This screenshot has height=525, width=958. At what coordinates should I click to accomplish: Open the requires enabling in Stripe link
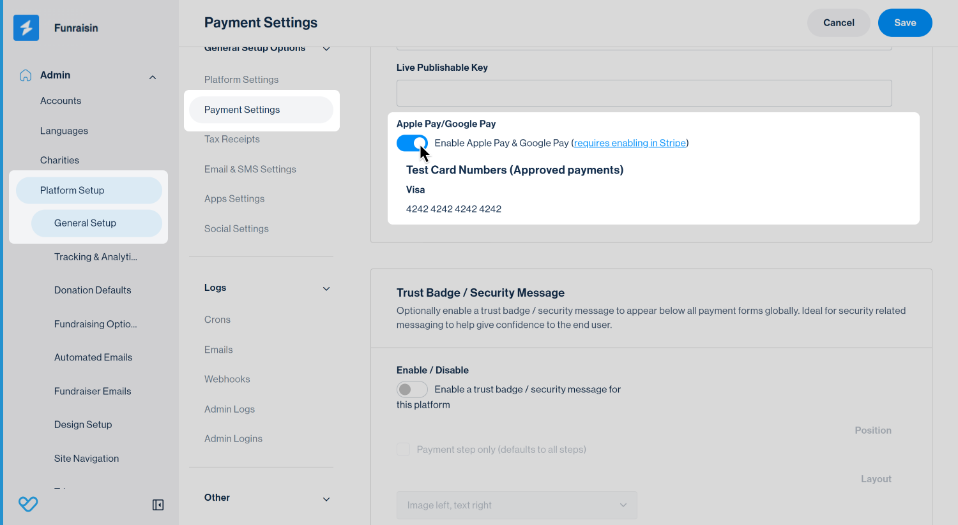(630, 143)
